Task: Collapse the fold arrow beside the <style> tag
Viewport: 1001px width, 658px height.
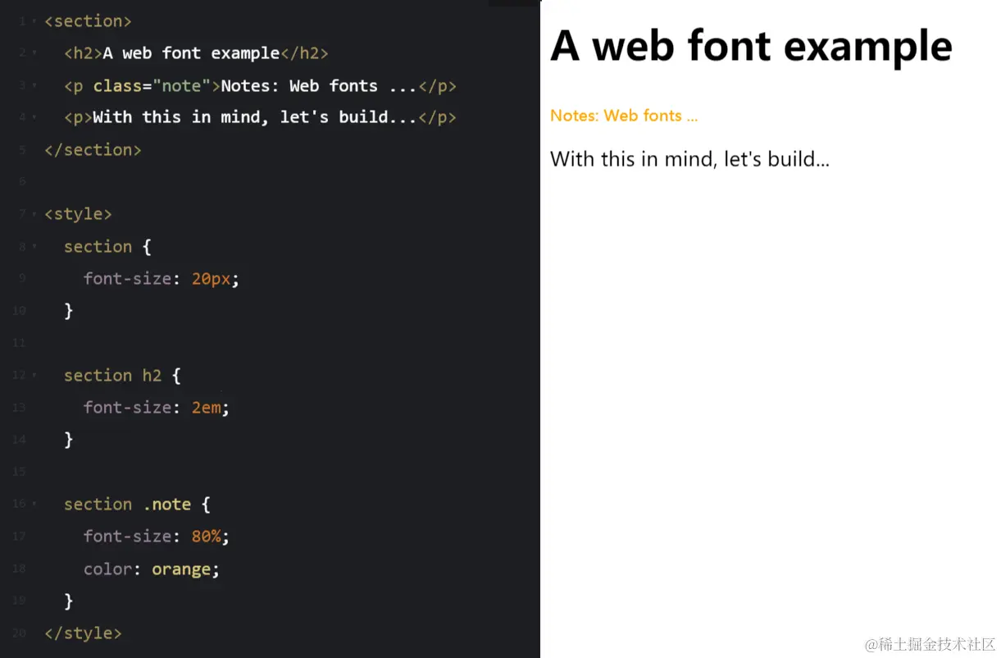Action: point(34,214)
